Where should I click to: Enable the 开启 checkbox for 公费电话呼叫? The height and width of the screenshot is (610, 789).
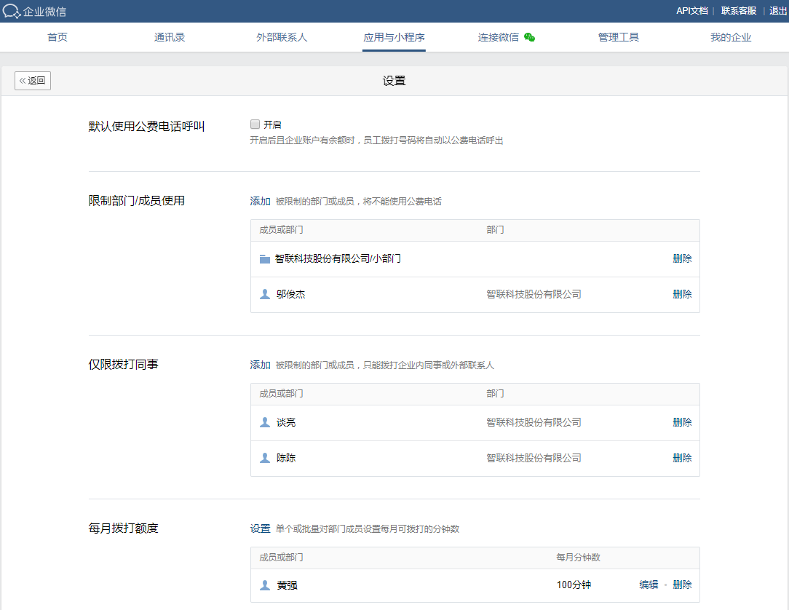[255, 124]
